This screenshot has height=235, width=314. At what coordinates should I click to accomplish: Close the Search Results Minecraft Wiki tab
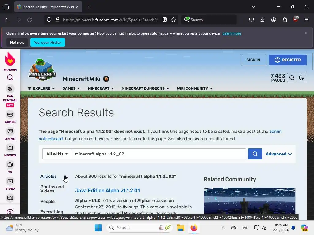(x=77, y=7)
